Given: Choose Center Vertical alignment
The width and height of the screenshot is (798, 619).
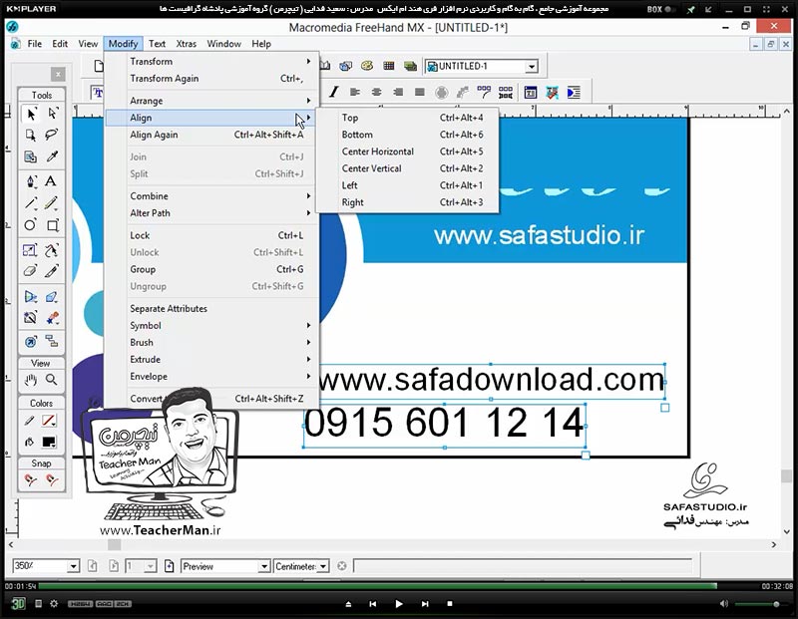Looking at the screenshot, I should pos(407,168).
